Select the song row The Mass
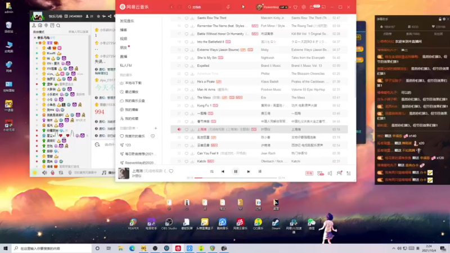The width and height of the screenshot is (450, 253). 259,97
